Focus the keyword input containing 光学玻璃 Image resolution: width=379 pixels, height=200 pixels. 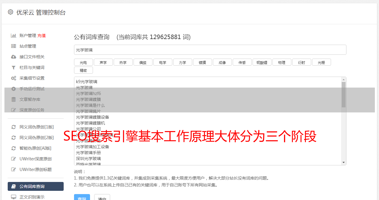point(210,50)
